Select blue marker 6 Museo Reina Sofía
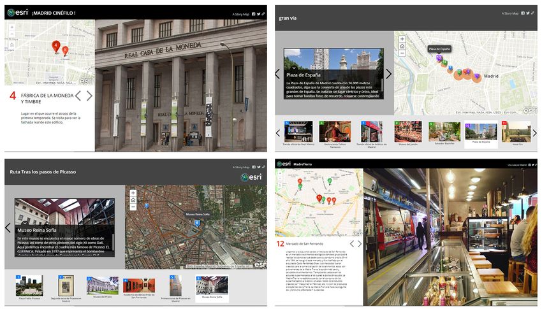 click(x=198, y=224)
